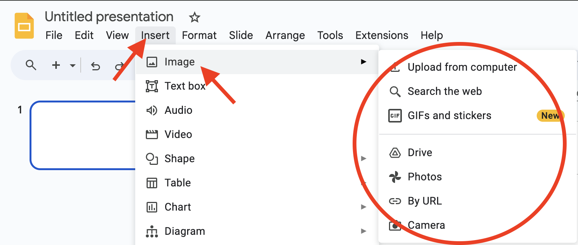Click the search magnifier in toolbar
The width and height of the screenshot is (578, 245).
31,65
